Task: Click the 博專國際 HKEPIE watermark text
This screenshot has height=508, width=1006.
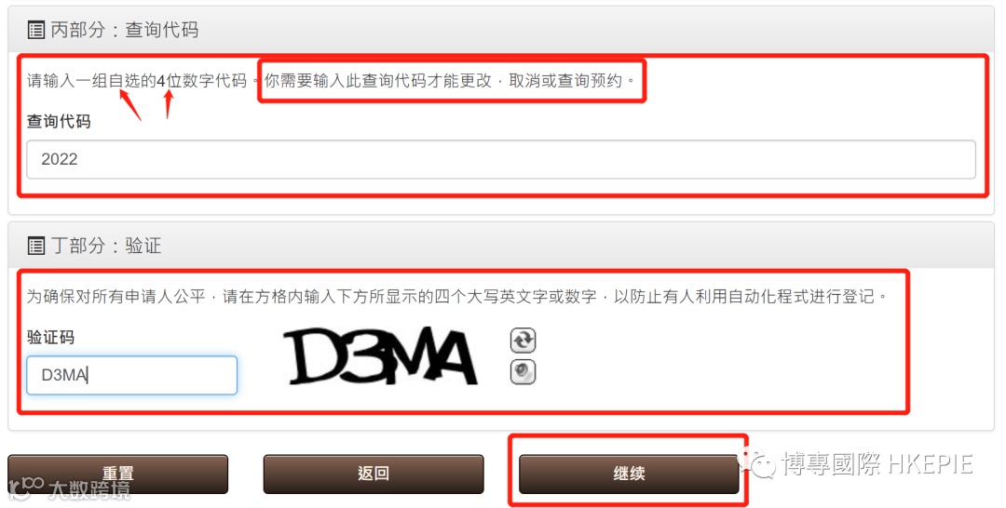Action: pyautogui.click(x=877, y=463)
